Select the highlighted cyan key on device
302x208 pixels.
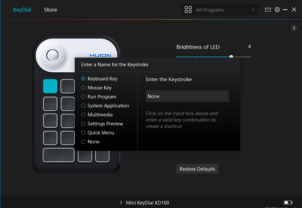tap(50, 86)
